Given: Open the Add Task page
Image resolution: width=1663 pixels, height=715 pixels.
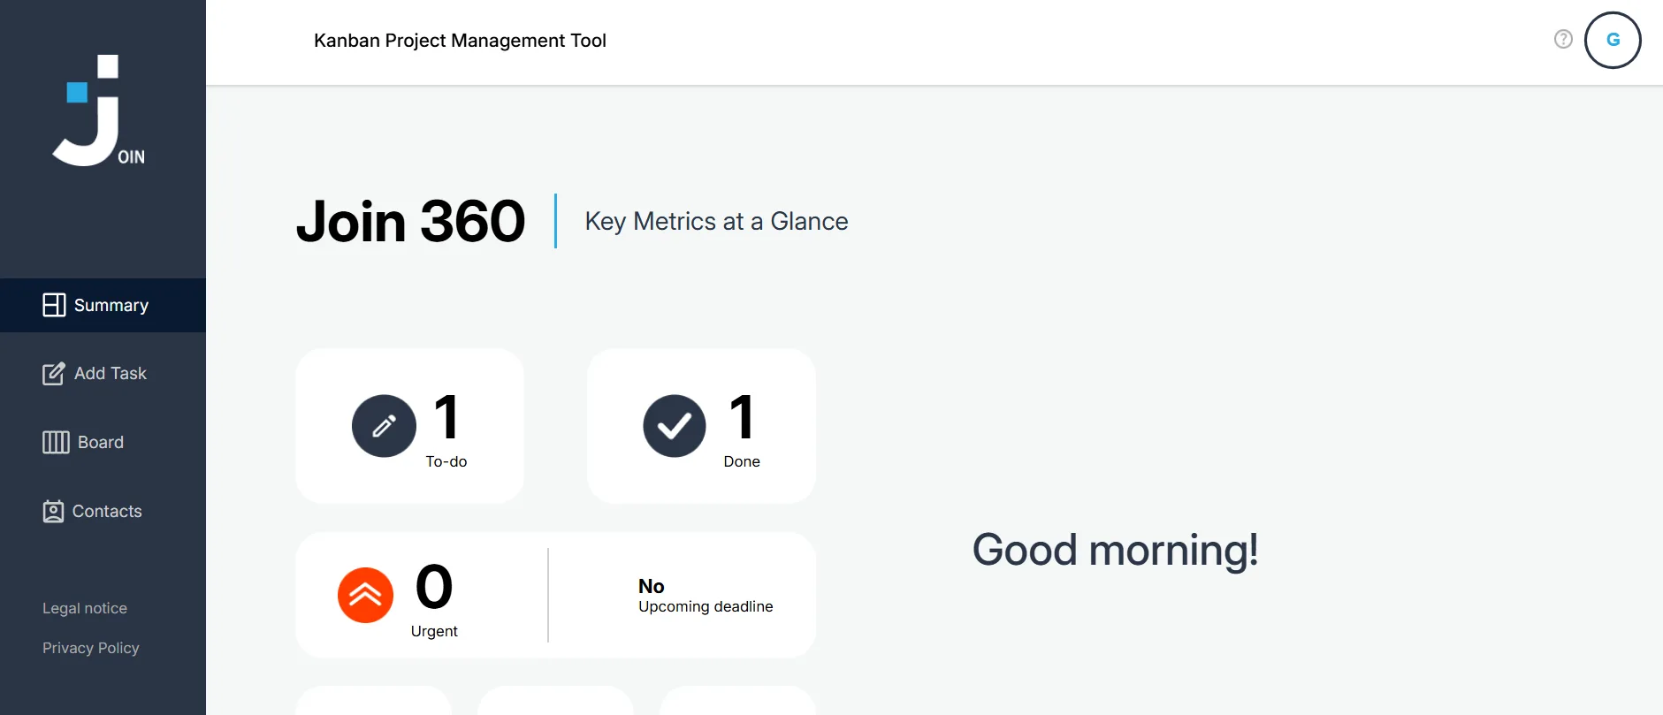Looking at the screenshot, I should click(x=103, y=374).
